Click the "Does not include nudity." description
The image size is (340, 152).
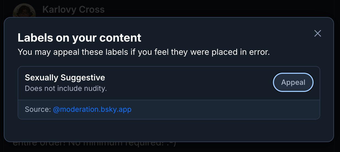click(x=66, y=88)
